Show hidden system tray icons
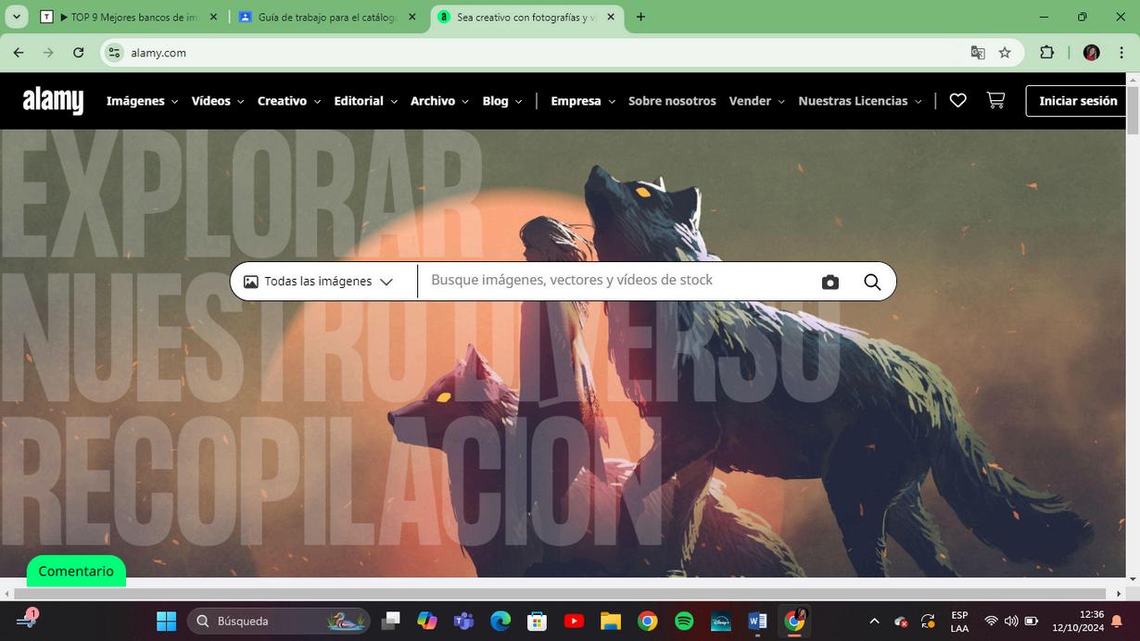Viewport: 1140px width, 641px height. (874, 621)
